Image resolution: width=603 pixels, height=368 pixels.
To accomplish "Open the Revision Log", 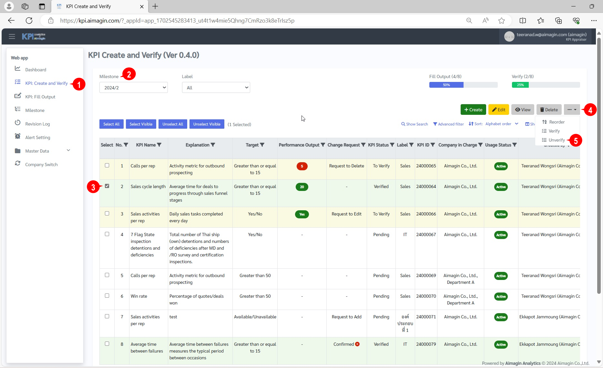I will pyautogui.click(x=37, y=124).
